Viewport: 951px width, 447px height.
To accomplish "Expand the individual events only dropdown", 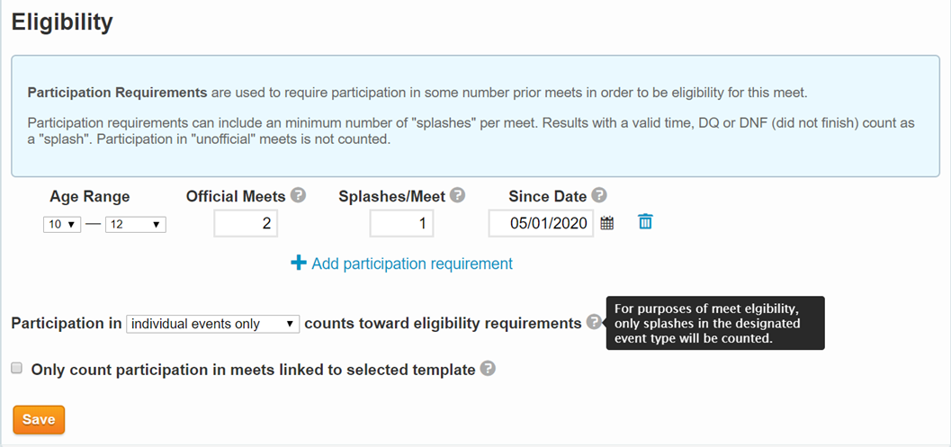I will point(213,324).
